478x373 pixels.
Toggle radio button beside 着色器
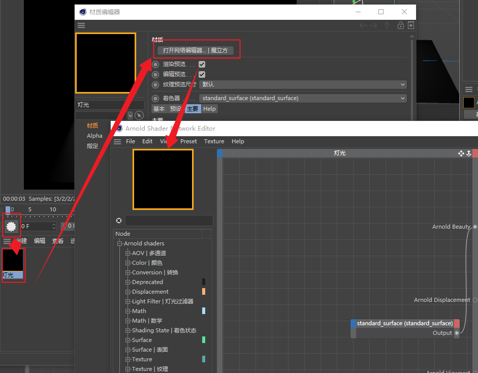coord(155,99)
